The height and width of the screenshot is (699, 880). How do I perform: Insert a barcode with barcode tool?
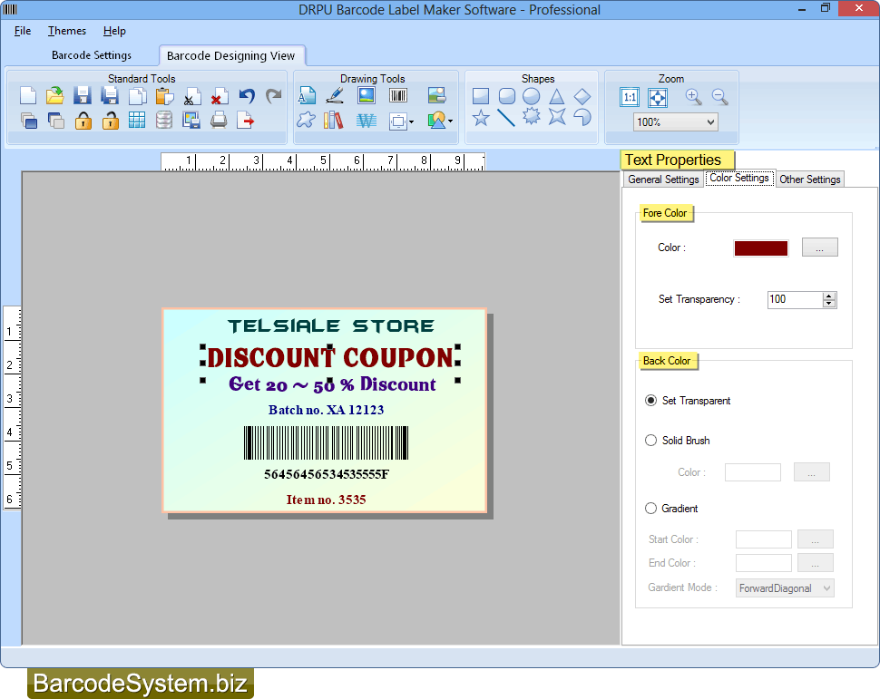pyautogui.click(x=398, y=96)
